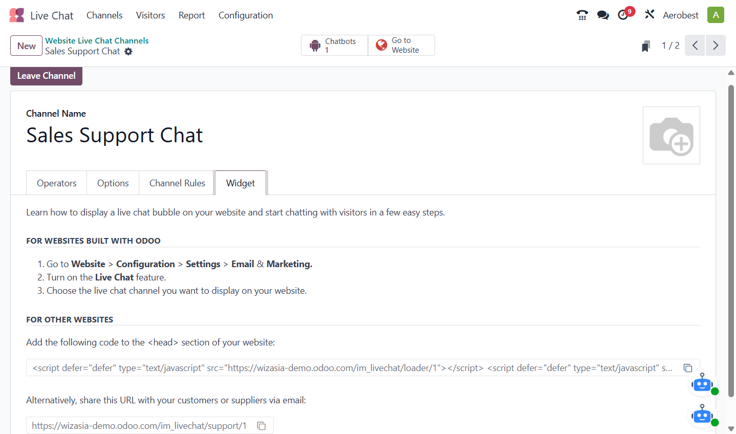Image resolution: width=736 pixels, height=434 pixels.
Task: Click the 'FOR OTHER WEBSITES' heading
Action: point(70,319)
